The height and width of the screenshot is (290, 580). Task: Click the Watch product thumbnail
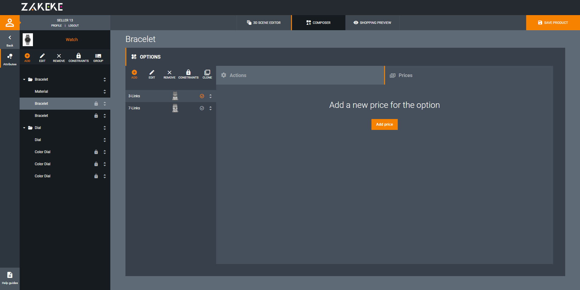(x=28, y=40)
